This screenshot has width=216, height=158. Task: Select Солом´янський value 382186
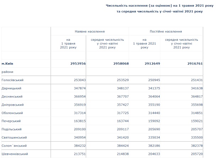click(154, 146)
